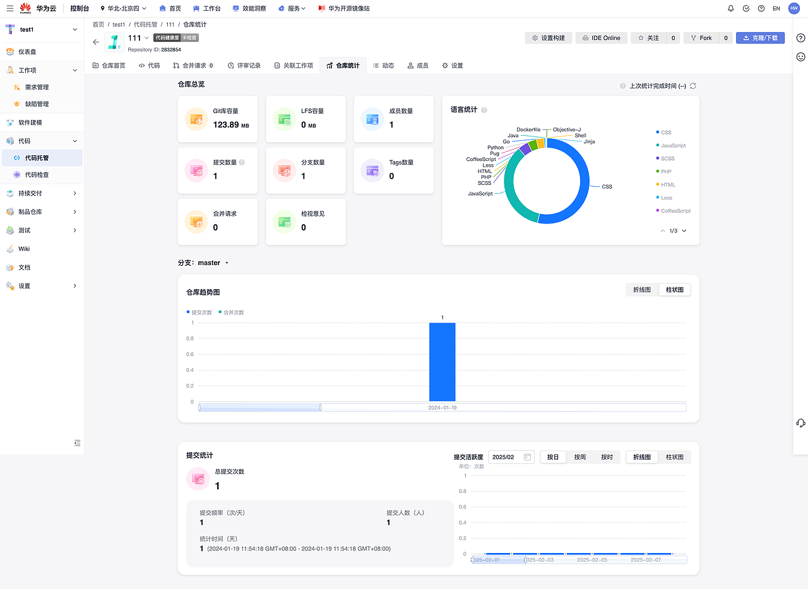
Task: Click the Git库容量 card icon
Action: point(196,119)
